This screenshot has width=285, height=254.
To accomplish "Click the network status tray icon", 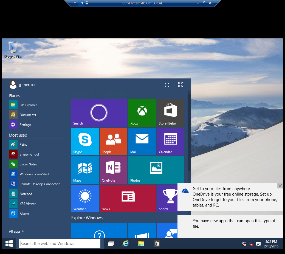I will click(x=244, y=244).
